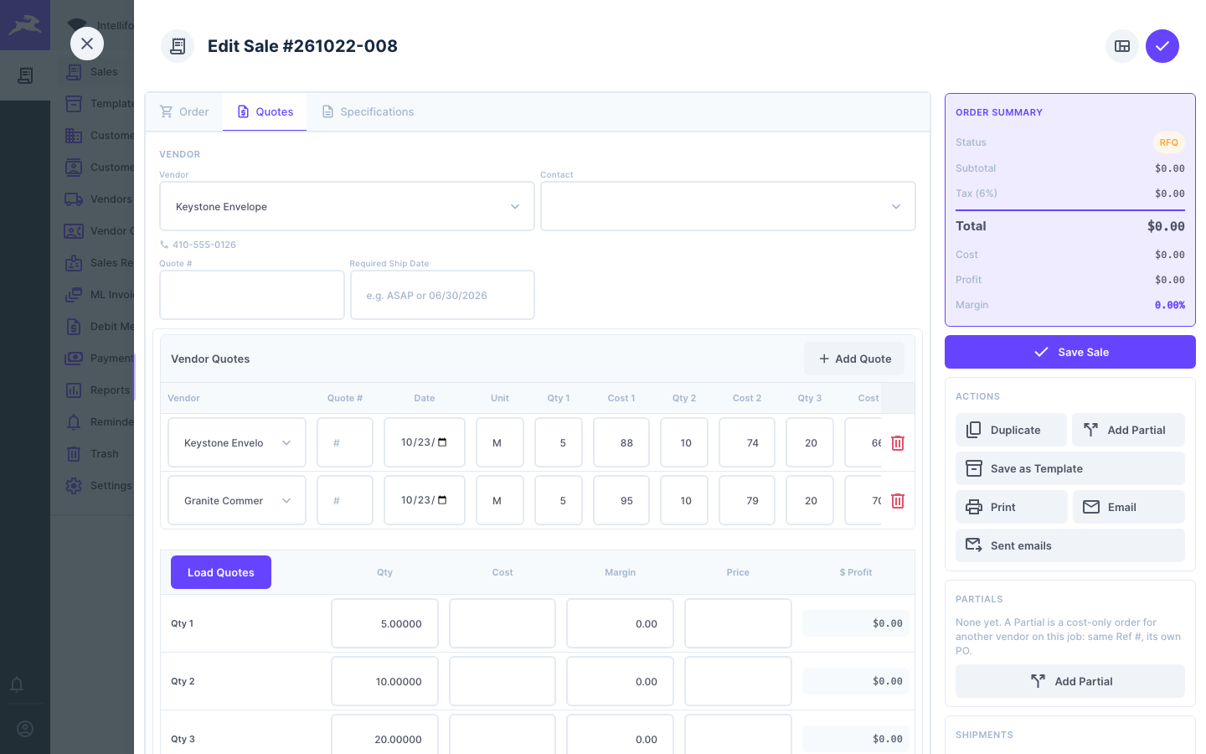The width and height of the screenshot is (1206, 754).
Task: Click the Email action button
Action: pyautogui.click(x=1129, y=507)
